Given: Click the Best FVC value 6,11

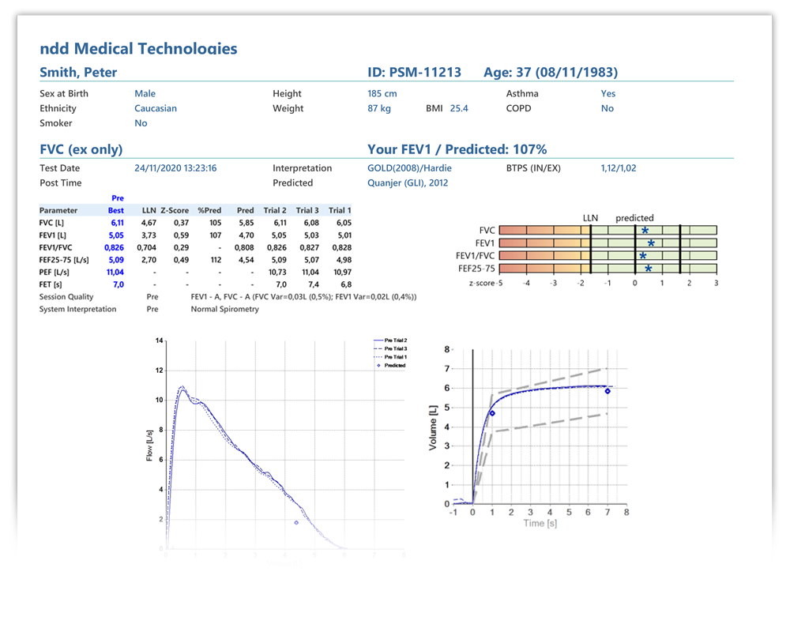Looking at the screenshot, I should pyautogui.click(x=116, y=224).
